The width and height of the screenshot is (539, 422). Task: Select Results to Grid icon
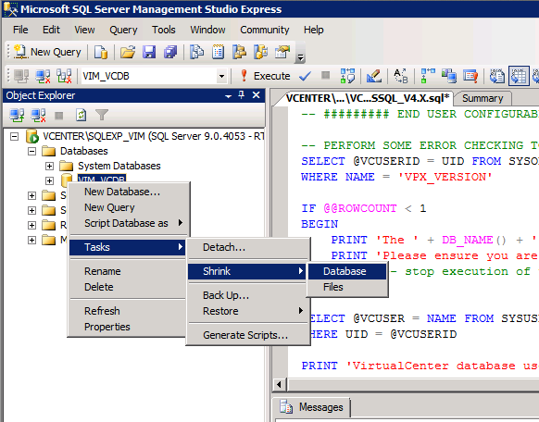(x=519, y=76)
